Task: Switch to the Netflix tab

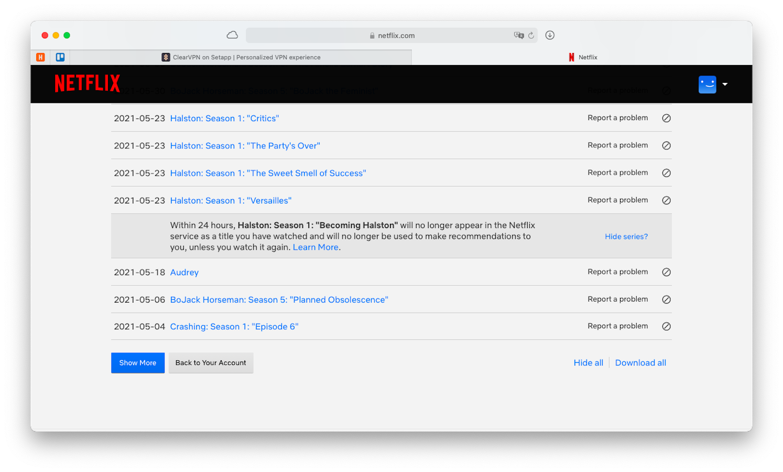Action: point(583,57)
